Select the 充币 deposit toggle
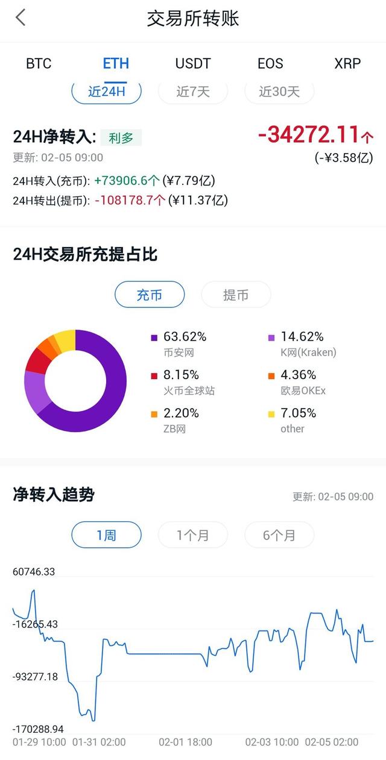This screenshot has width=386, height=760. tap(150, 295)
